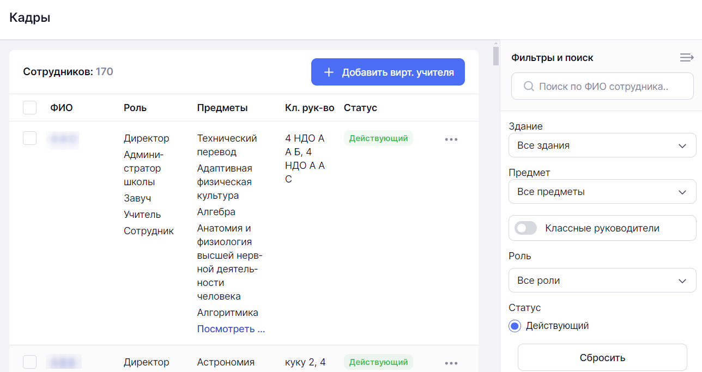Open the Все роли role dropdown
Viewport: 702px width, 372px height.
pos(602,280)
